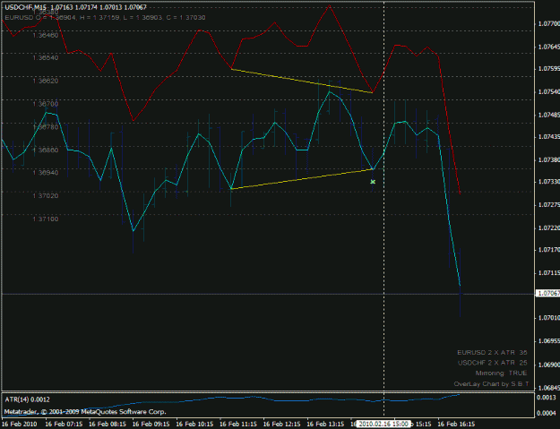Click the EURUSD overlay level 1.36780

point(46,127)
